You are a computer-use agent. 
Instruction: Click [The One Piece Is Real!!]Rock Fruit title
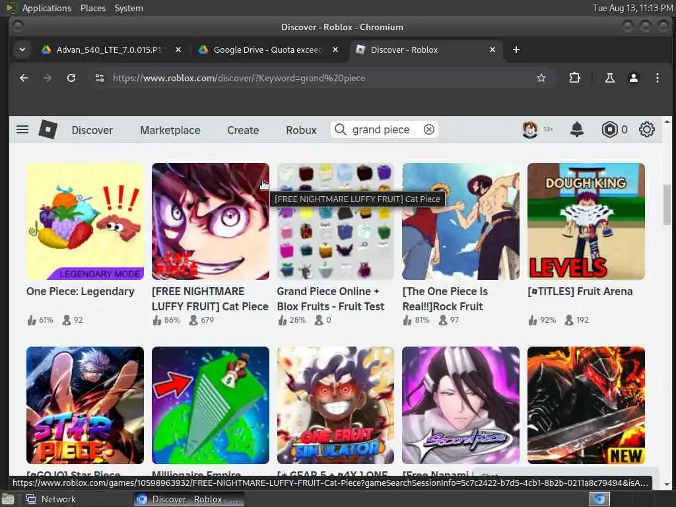pyautogui.click(x=445, y=299)
